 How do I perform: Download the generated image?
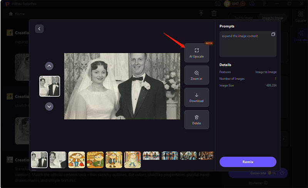coord(196,97)
